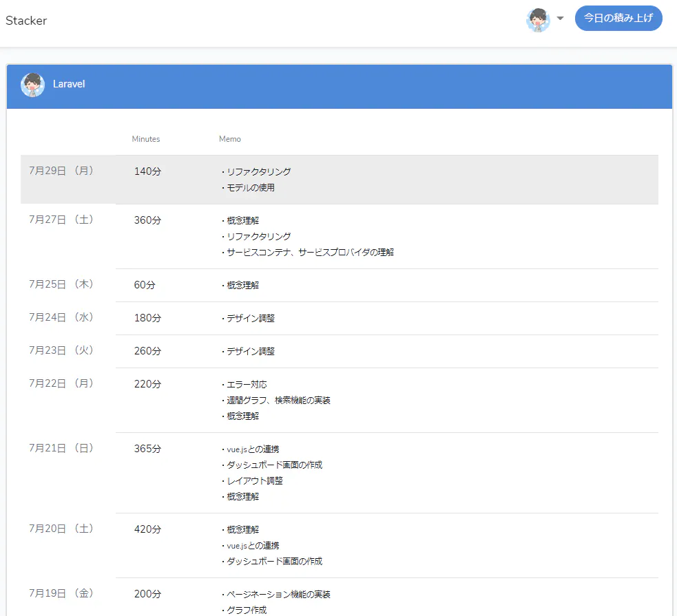Select the 360分 entry for 7月27日
The image size is (677, 616).
pyautogui.click(x=147, y=220)
